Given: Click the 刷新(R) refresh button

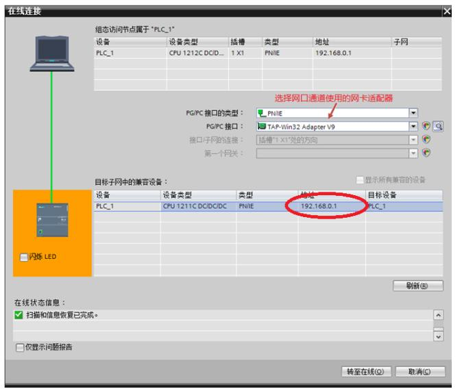Looking at the screenshot, I should coord(418,286).
